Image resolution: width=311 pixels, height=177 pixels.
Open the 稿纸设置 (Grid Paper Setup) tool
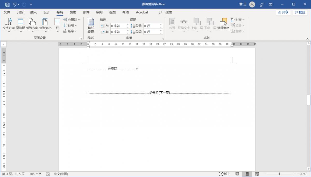[x=91, y=25]
